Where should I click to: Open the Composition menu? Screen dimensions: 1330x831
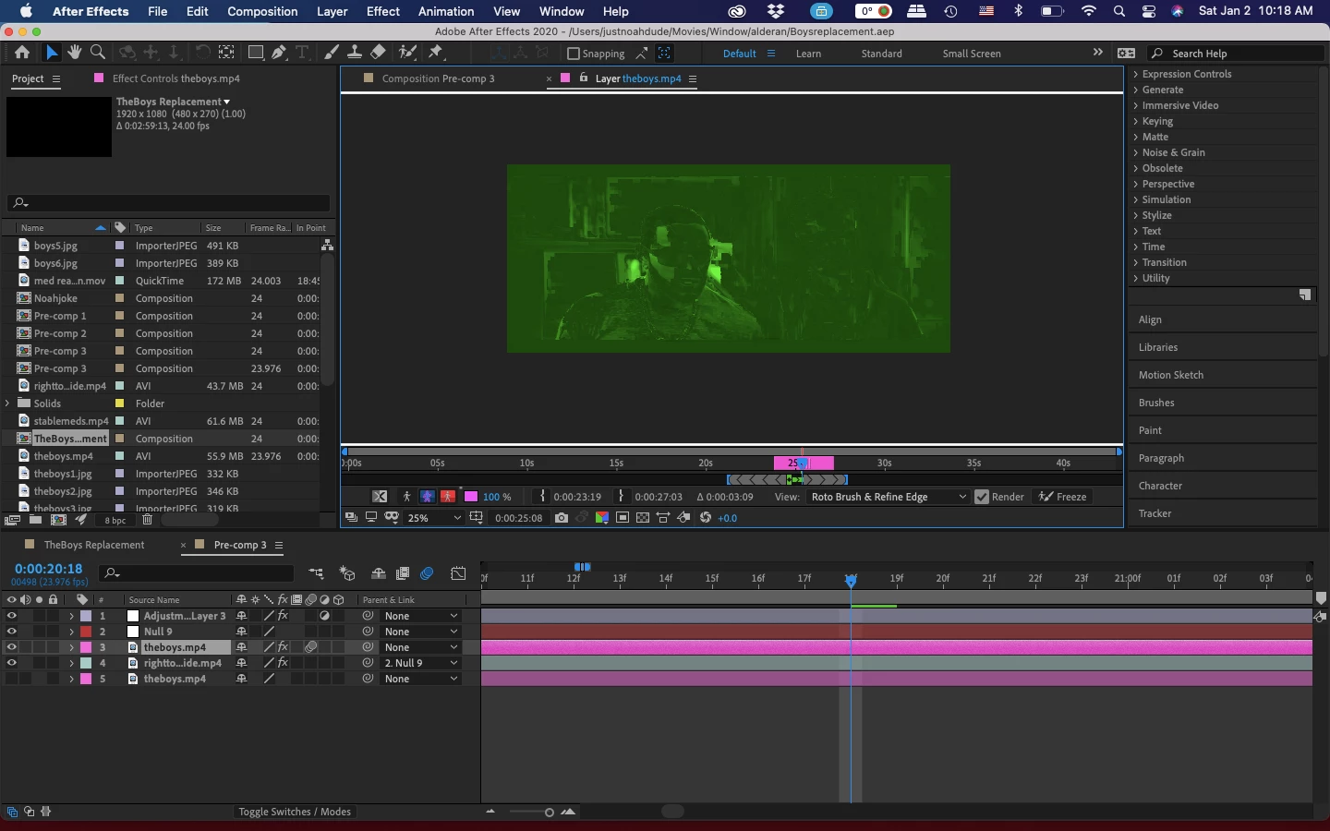tap(262, 11)
